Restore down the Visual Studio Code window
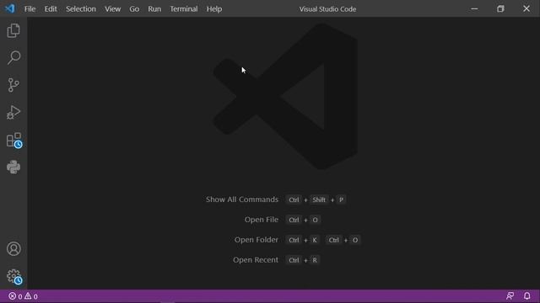Screen dimensions: 540x303 [x=500, y=9]
